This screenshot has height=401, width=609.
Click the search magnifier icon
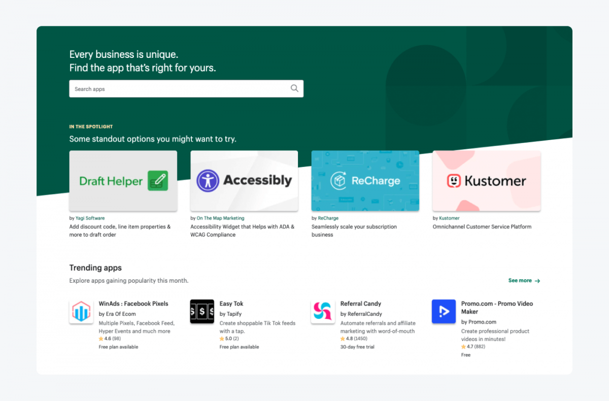click(x=294, y=88)
